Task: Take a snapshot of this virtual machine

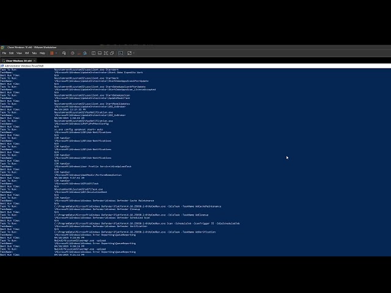Action: click(73, 53)
